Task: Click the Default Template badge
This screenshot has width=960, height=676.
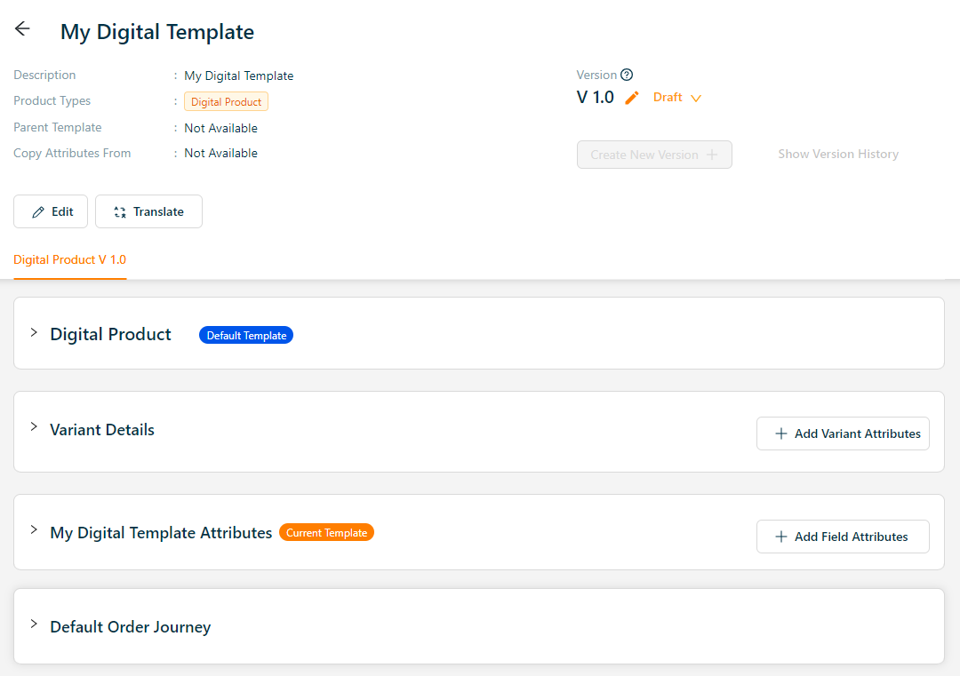Action: pyautogui.click(x=246, y=335)
